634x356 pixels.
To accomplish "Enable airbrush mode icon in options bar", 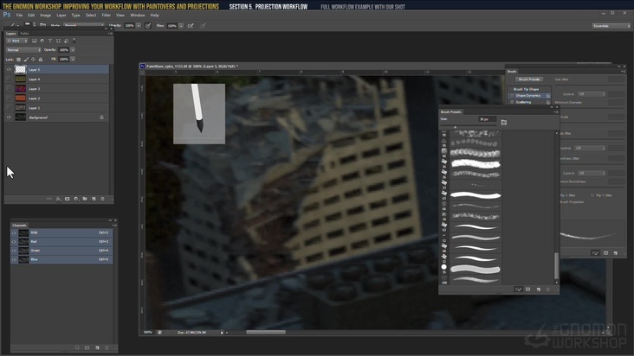I will 191,25.
